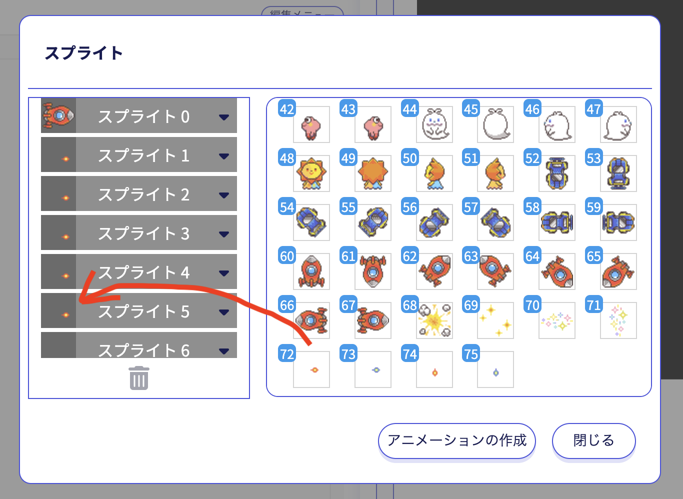Select sprite image 48 sunflower face
The image size is (683, 499).
tap(311, 173)
